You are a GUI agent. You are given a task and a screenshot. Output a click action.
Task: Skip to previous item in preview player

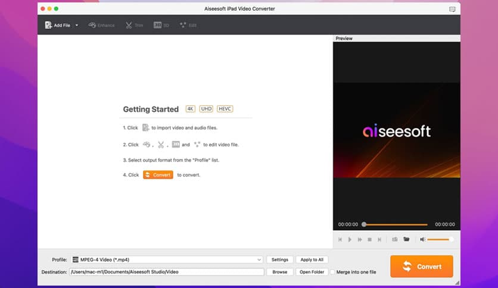[340, 239]
